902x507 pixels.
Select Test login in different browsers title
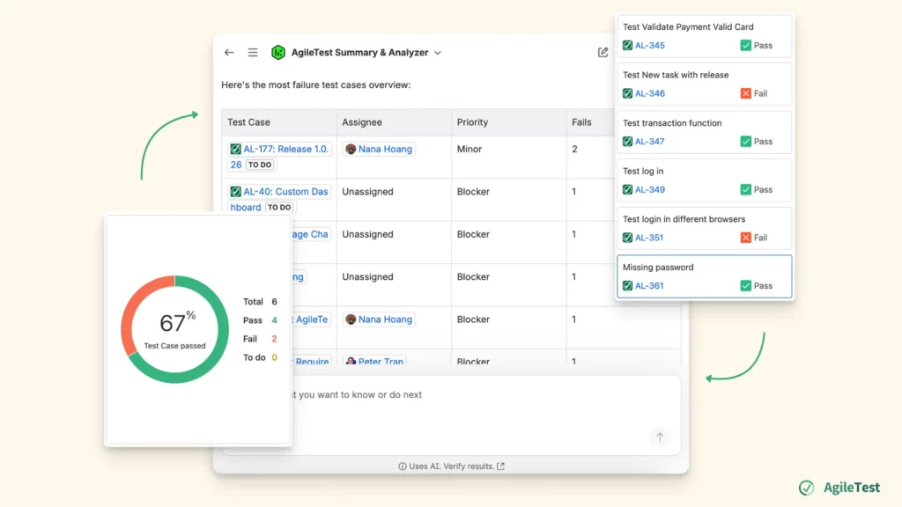[x=684, y=219]
